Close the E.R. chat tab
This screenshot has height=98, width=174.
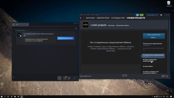click(x=27, y=24)
